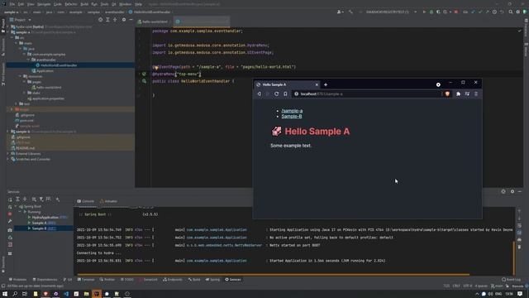
Task: Click the console horizontal scrollbar
Action: [274, 274]
